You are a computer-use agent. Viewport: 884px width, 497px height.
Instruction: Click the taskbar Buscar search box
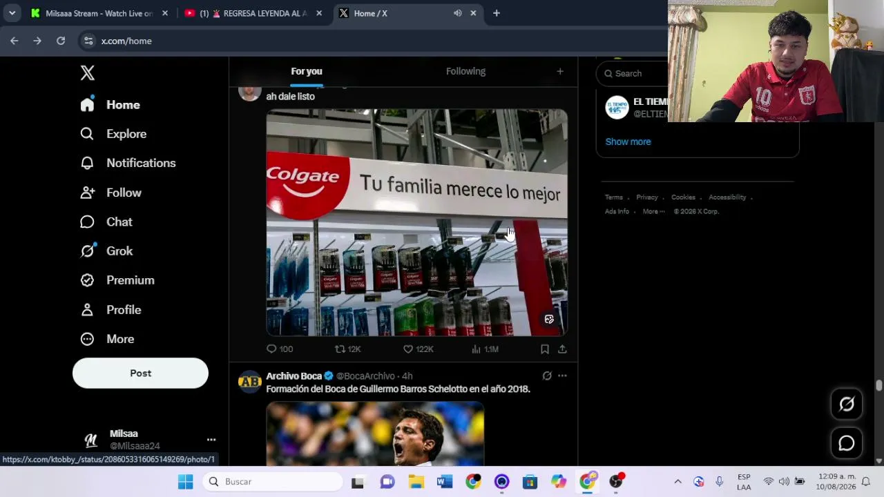pos(273,482)
